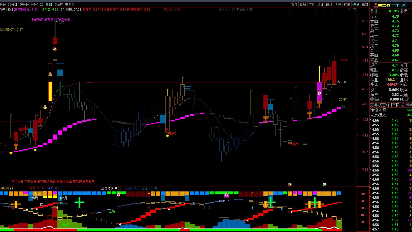Screen dimensions: 412x232
Task: Click the red B buy signal marker
Action: pyautogui.click(x=167, y=130)
